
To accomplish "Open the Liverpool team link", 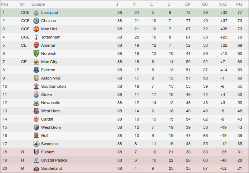I will [x=49, y=12].
